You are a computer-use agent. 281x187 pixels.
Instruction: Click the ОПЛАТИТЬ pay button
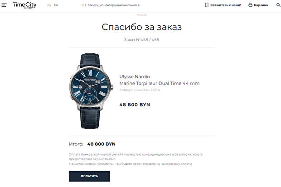pyautogui.click(x=89, y=176)
